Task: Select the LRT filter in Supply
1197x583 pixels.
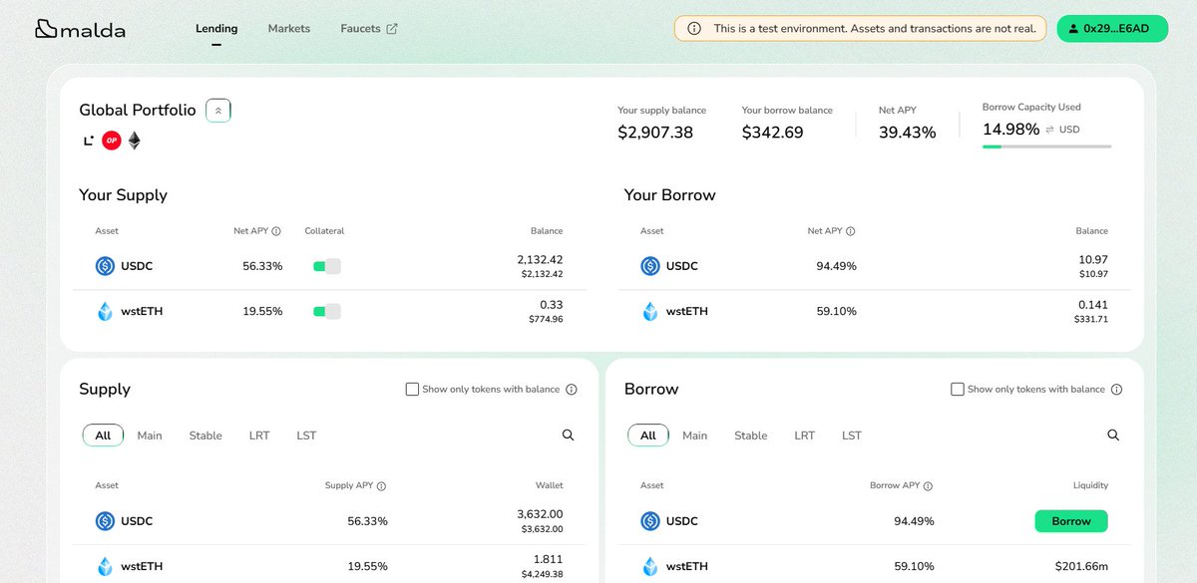Action: click(x=259, y=436)
